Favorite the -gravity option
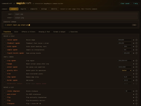This screenshot has height=106, width=141. [134, 70]
